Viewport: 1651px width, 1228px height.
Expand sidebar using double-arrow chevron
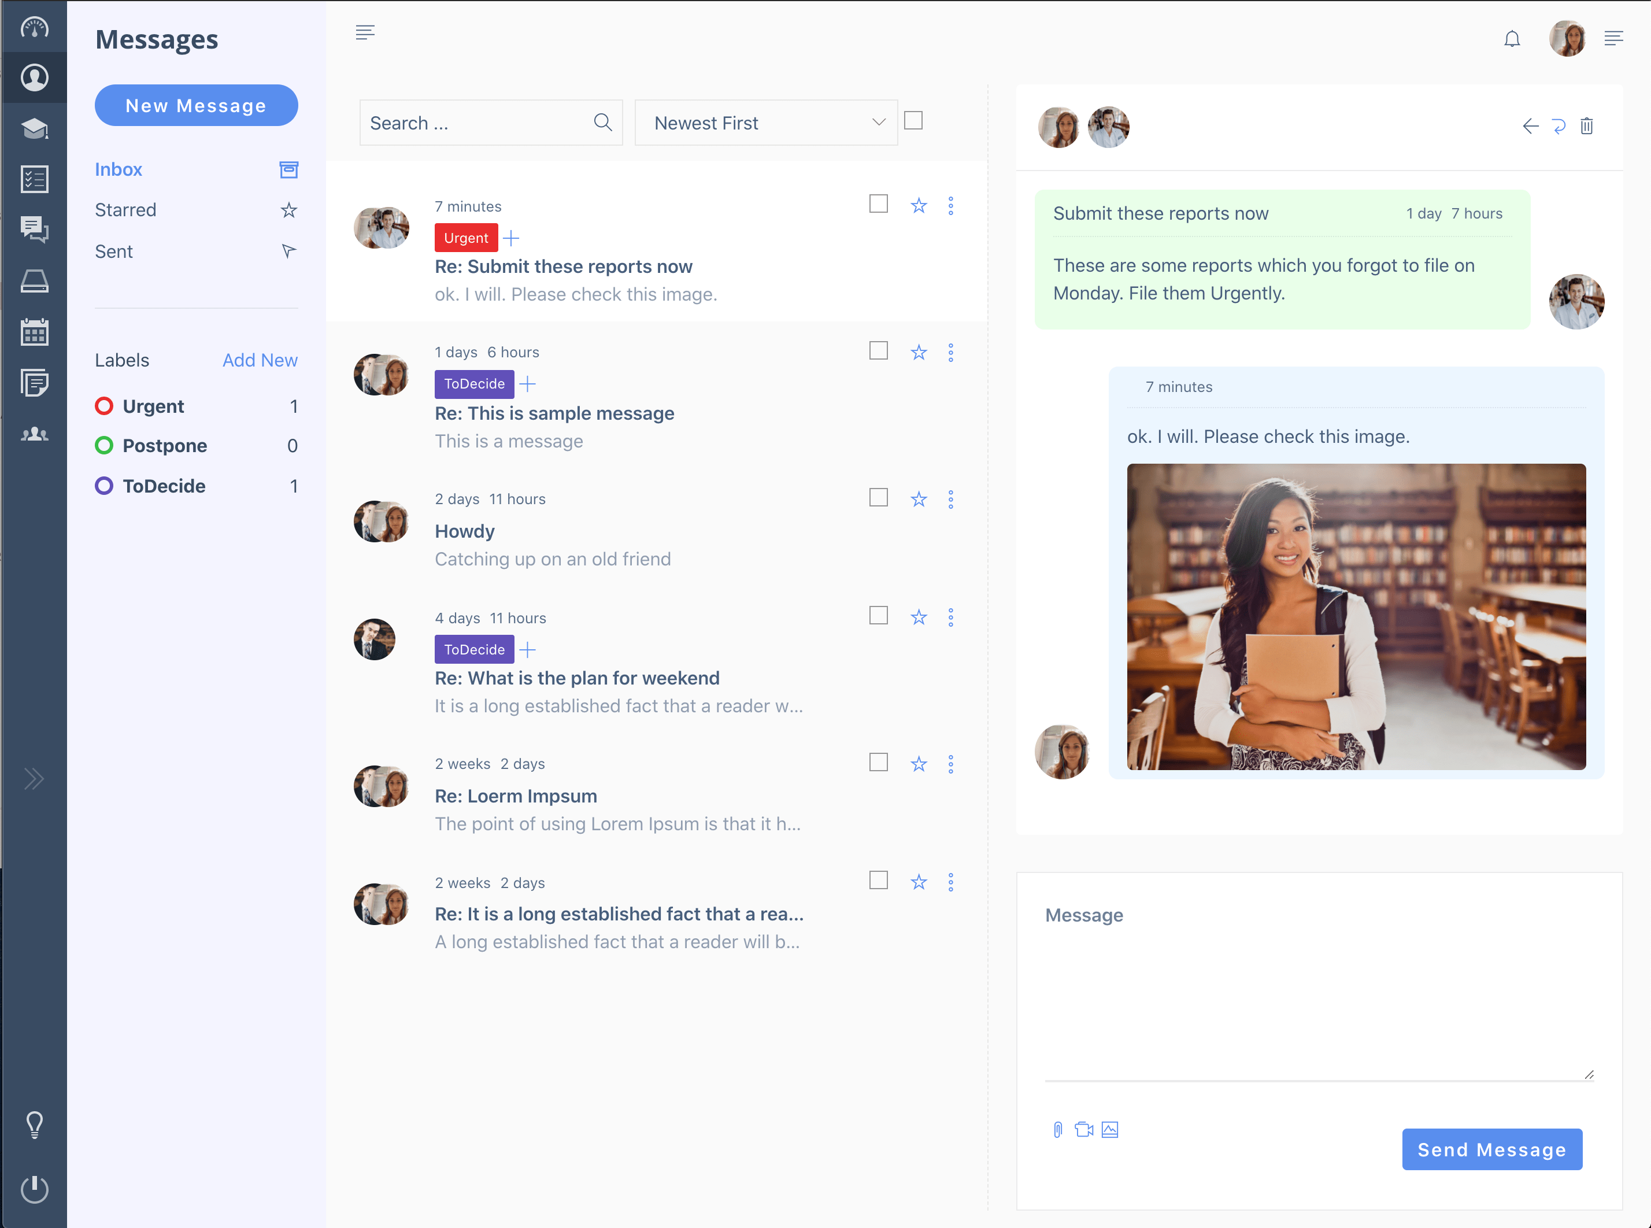tap(34, 778)
